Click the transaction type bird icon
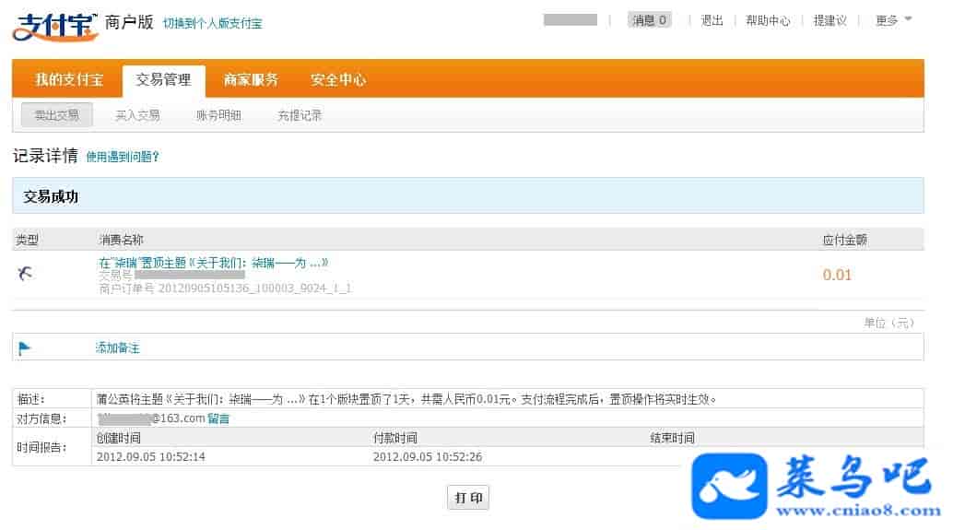The height and width of the screenshot is (530, 953). point(25,273)
